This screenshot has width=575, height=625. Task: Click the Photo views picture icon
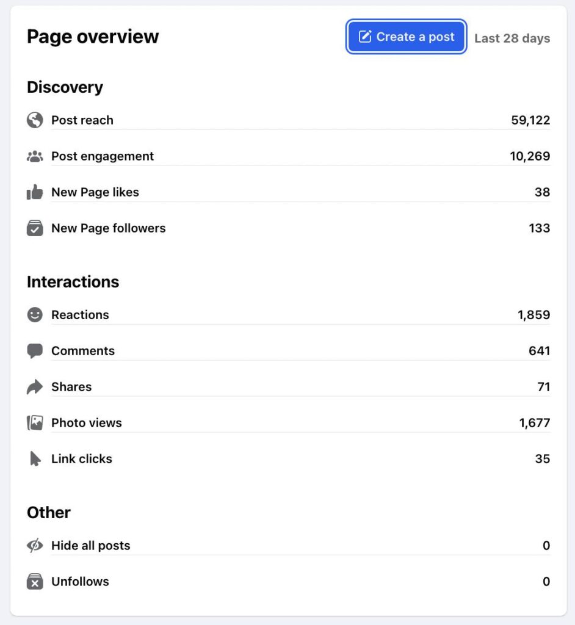pyautogui.click(x=35, y=423)
